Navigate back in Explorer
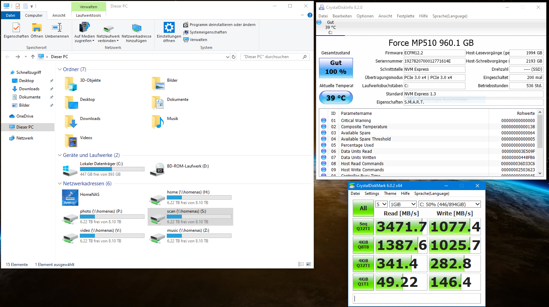The width and height of the screenshot is (549, 307). 8,57
